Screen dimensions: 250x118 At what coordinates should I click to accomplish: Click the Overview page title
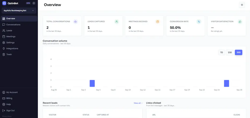tap(53, 5)
